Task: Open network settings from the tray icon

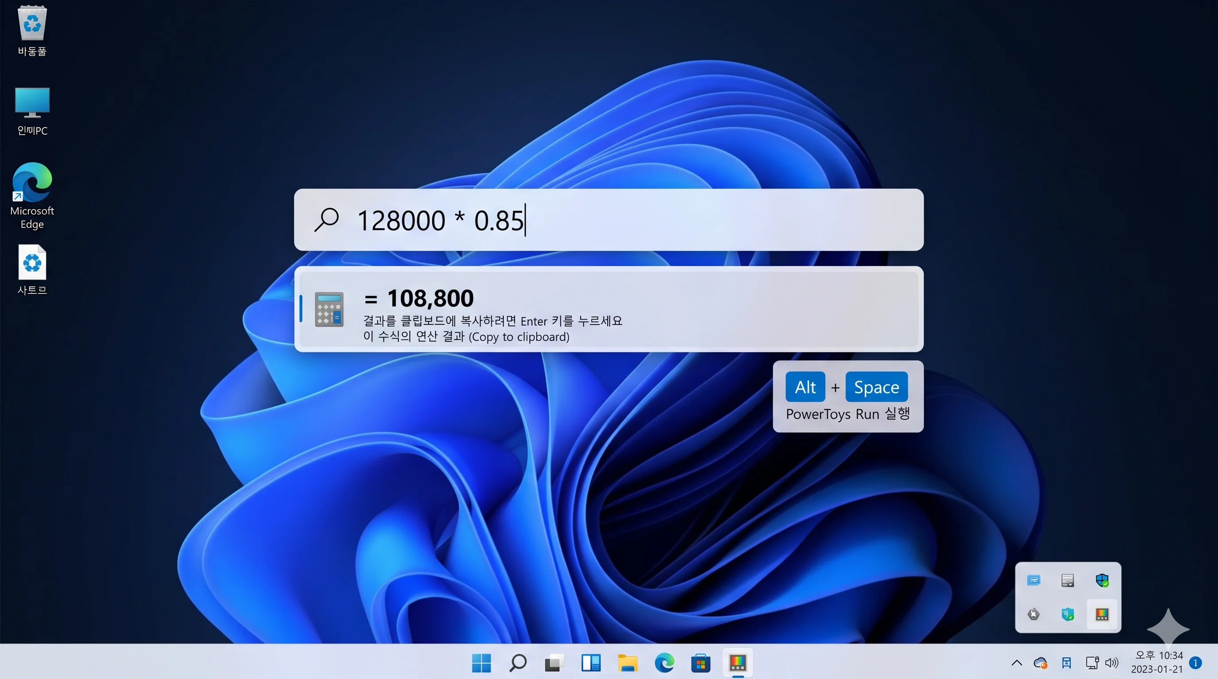Action: point(1092,663)
